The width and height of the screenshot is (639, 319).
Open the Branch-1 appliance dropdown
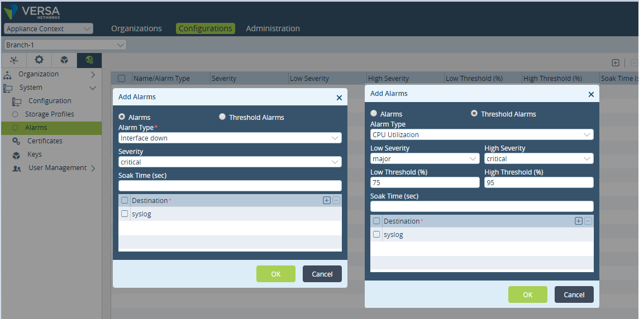[x=65, y=45]
